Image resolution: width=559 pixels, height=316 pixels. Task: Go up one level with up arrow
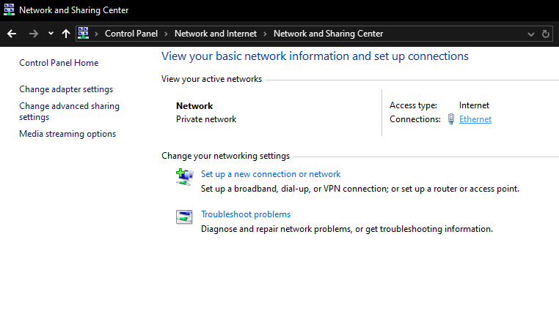(65, 34)
